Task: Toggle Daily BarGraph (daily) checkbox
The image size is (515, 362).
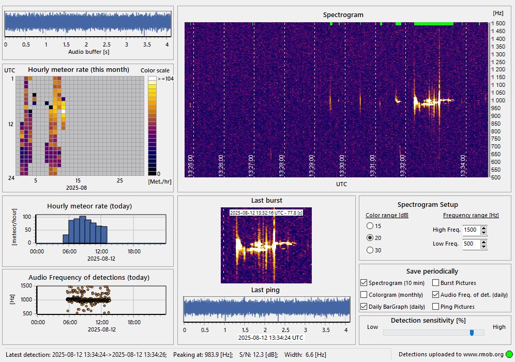Action: [364, 307]
